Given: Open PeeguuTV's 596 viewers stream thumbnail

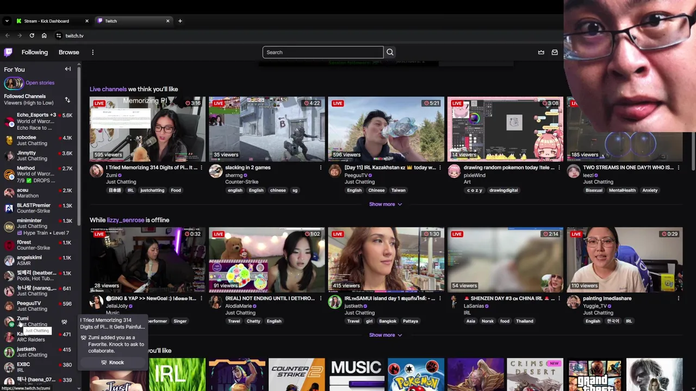Looking at the screenshot, I should point(386,129).
